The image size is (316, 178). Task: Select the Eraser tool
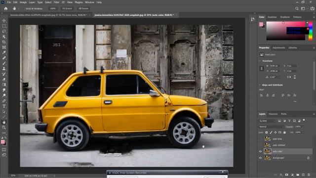tap(4, 79)
